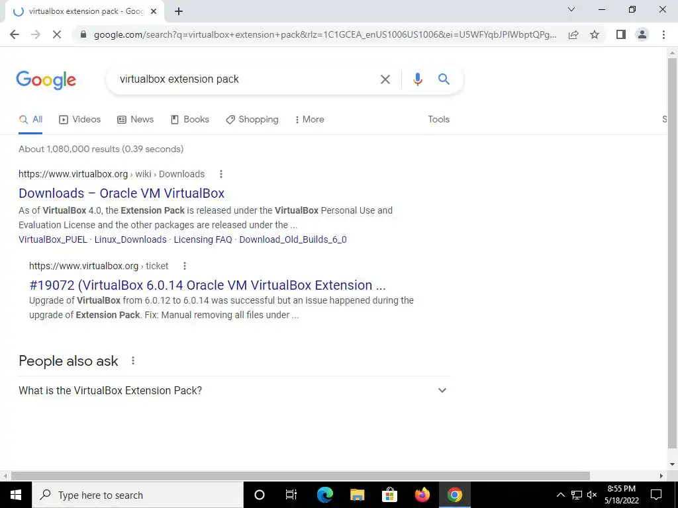Open Chrome's three-dot main menu

pyautogui.click(x=663, y=34)
